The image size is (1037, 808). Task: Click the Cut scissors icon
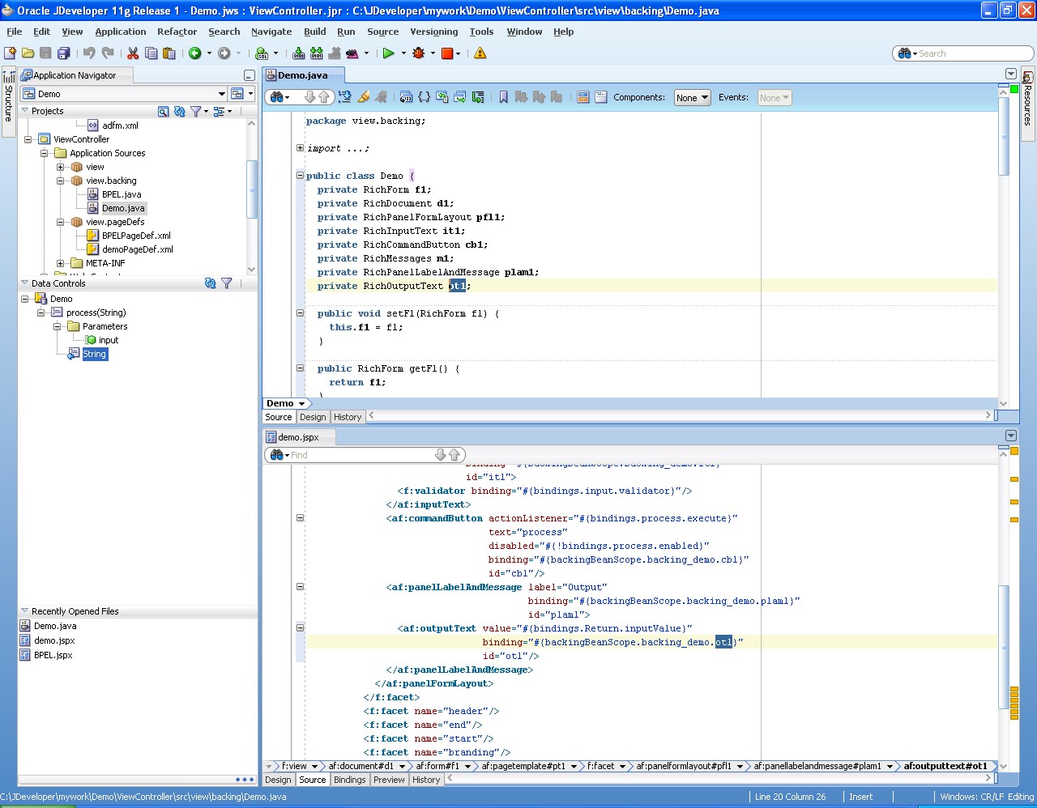[133, 53]
